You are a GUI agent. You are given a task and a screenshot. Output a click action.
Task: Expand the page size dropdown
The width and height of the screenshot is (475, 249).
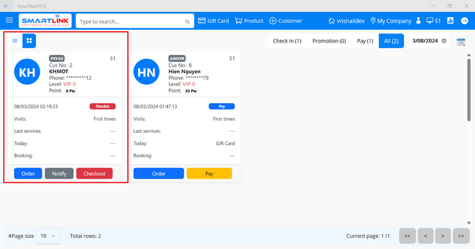(x=48, y=236)
